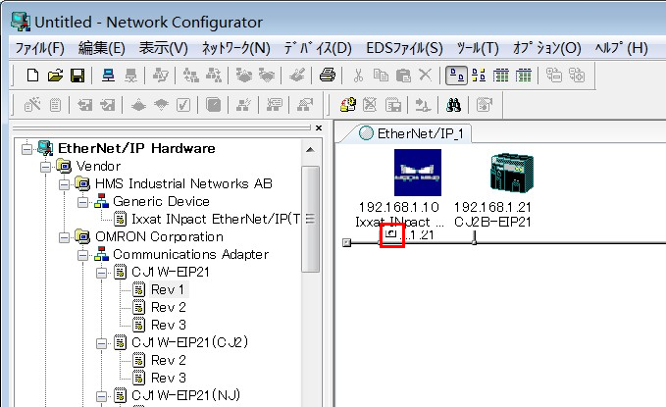666x407 pixels.
Task: Print using the printer icon
Action: 328,76
